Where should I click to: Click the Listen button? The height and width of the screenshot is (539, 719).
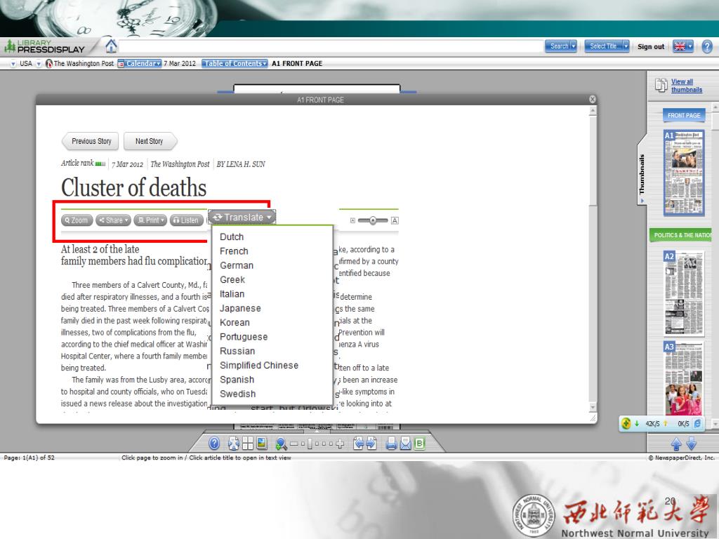(186, 220)
